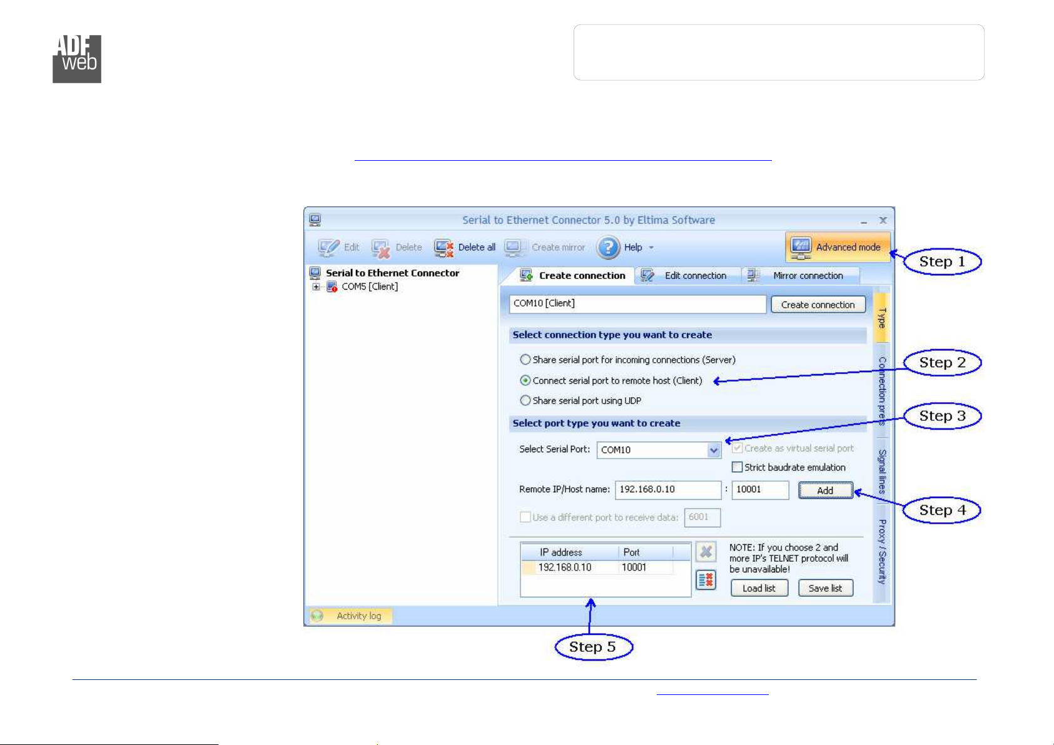This screenshot has height=745, width=1054.
Task: Select the 192.168.0.10 row in IP list
Action: click(x=606, y=567)
